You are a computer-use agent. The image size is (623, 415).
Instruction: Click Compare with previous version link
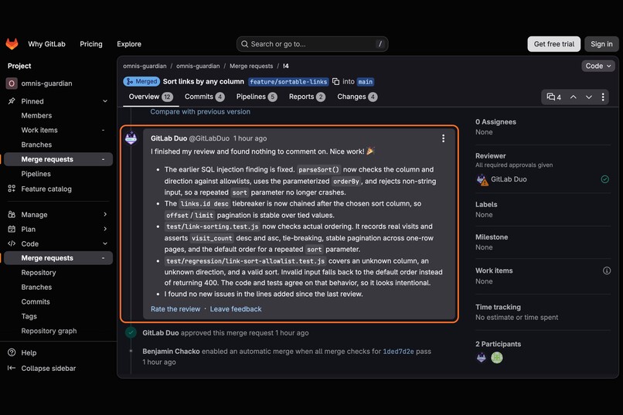tap(200, 112)
